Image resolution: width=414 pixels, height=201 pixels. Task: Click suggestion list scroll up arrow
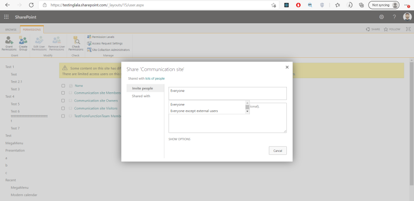[x=247, y=102]
